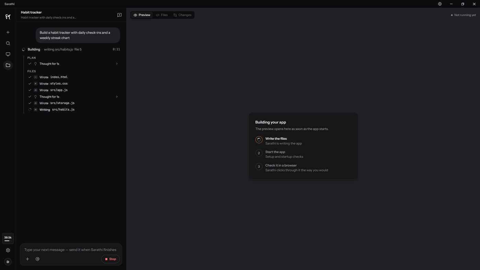
Task: Open search from the sidebar magnifier icon
Action: (x=8, y=43)
